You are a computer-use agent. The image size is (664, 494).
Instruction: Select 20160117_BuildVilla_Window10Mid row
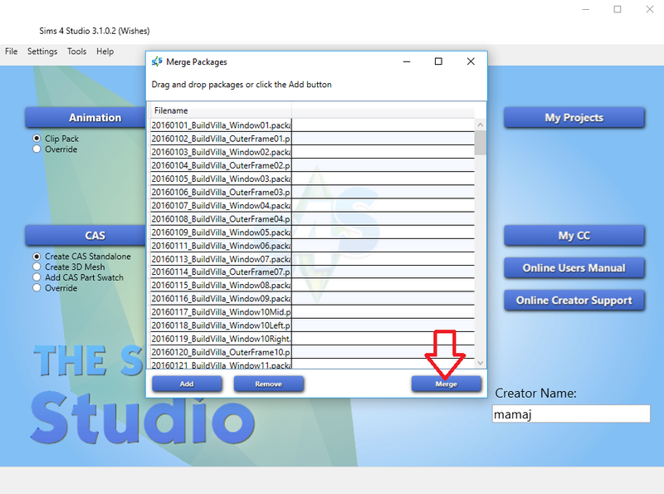312,312
